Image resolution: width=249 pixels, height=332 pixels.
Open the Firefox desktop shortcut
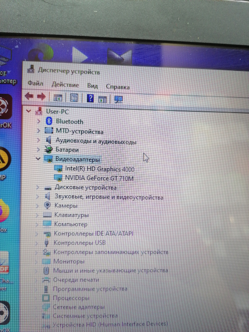click(x=4, y=212)
